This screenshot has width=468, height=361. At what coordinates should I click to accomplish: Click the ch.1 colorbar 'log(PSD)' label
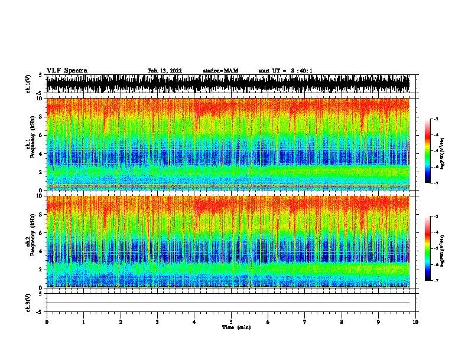point(442,153)
